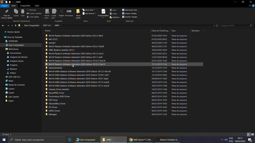Switch to large icons view in status bar

[252, 134]
